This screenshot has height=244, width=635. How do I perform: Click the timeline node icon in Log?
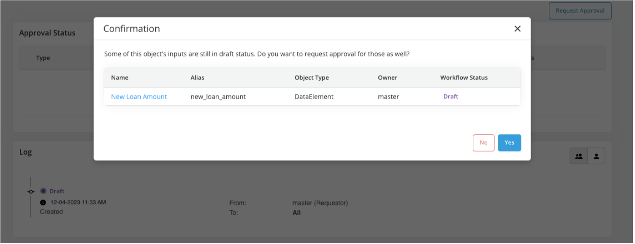31,191
